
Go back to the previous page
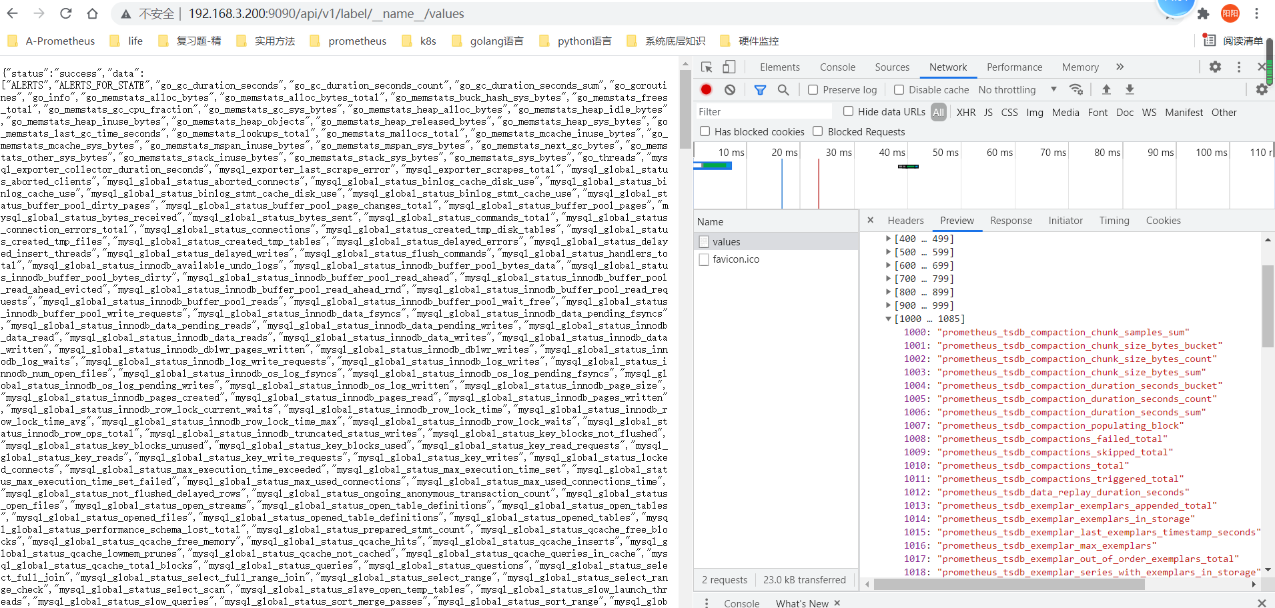(x=12, y=13)
